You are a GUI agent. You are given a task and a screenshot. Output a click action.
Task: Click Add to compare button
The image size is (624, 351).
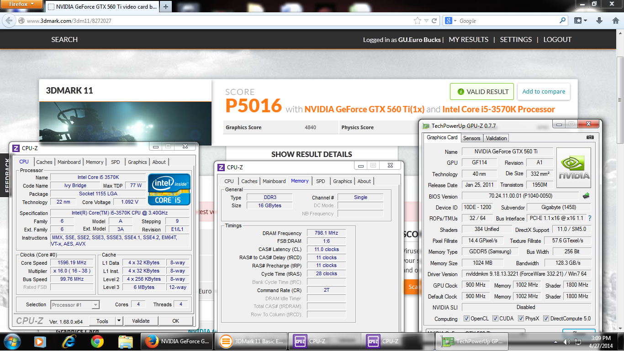point(544,91)
